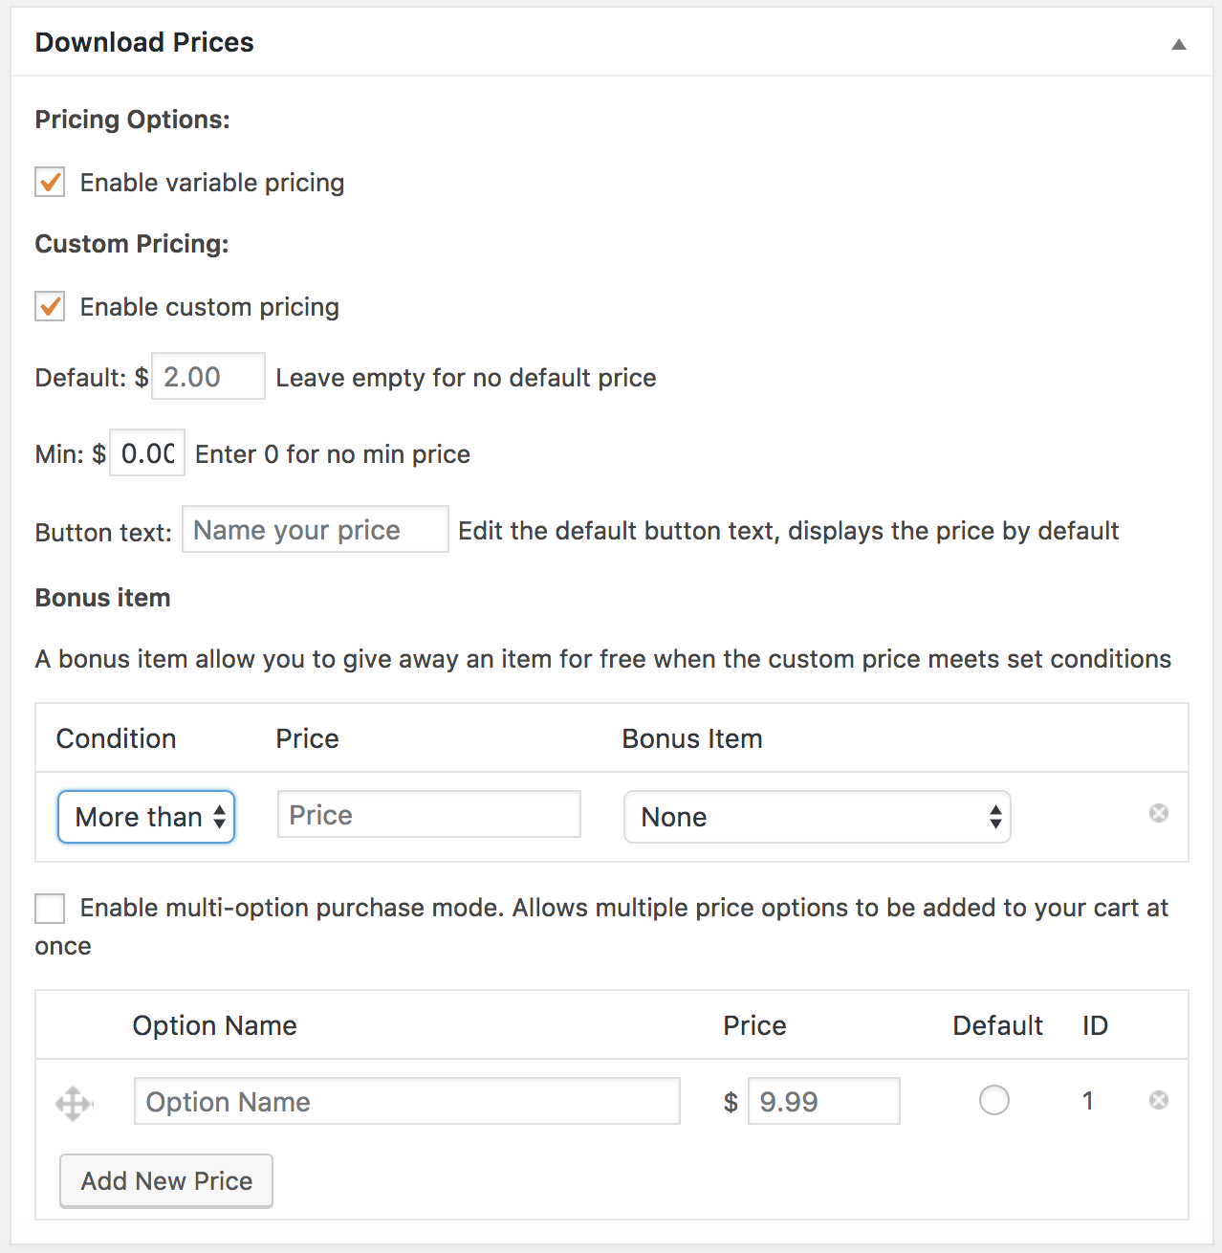
Task: Click the bonus item Price field
Action: [428, 815]
